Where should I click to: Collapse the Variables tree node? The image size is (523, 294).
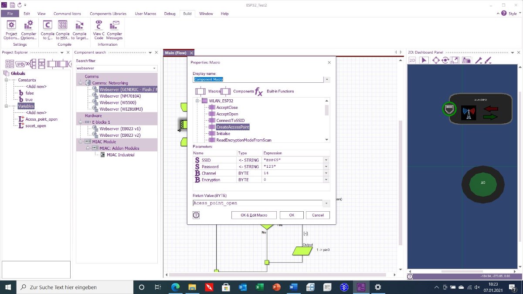pos(7,106)
